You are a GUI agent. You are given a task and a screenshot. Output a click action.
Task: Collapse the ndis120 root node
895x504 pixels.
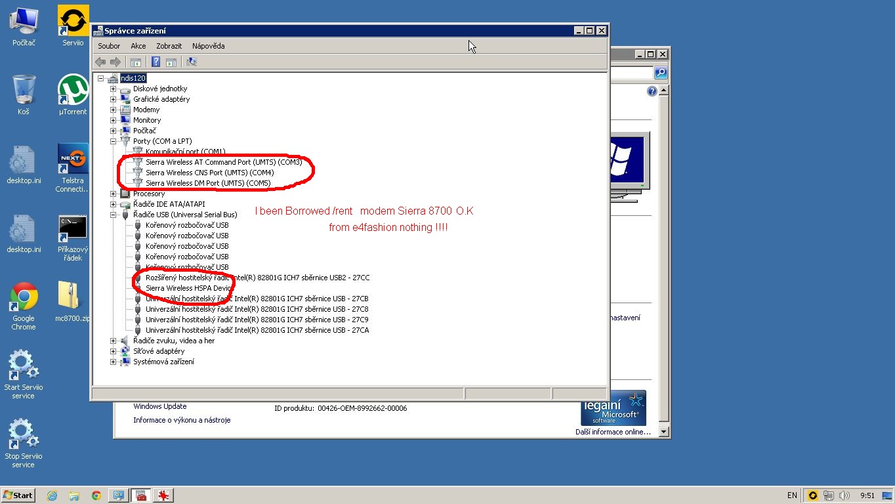coord(101,79)
